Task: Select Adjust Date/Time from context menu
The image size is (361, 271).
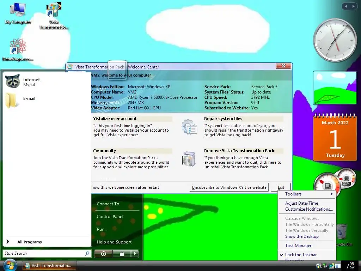Action: (301, 203)
